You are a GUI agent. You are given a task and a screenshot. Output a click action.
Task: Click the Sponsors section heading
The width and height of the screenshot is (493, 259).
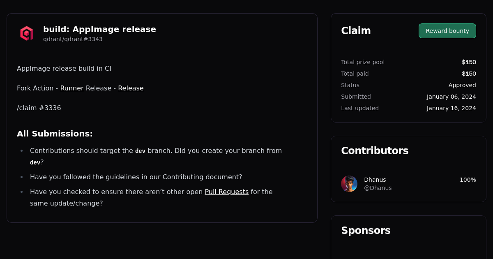click(x=366, y=231)
